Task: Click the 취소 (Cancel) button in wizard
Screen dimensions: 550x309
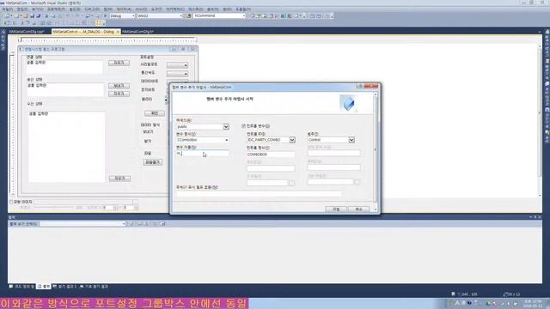Action: (x=358, y=209)
